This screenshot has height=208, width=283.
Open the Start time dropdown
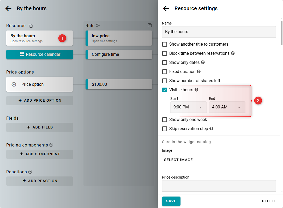(188, 107)
